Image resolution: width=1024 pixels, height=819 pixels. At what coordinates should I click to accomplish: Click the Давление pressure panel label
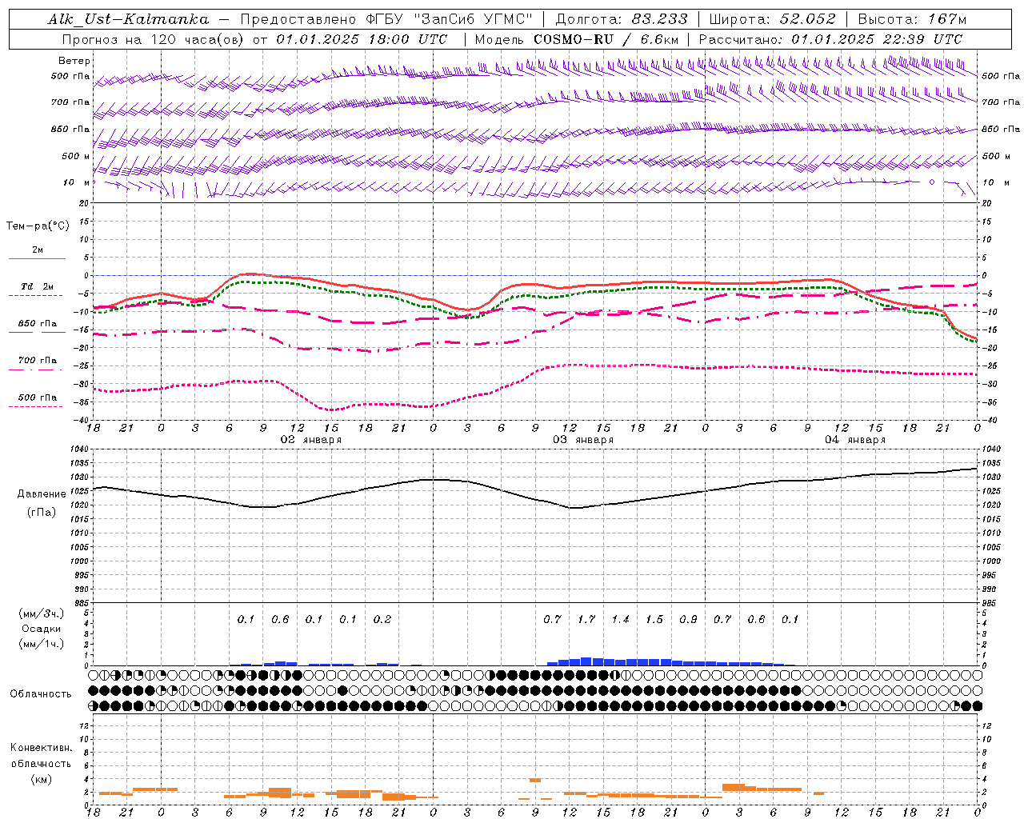coord(41,495)
